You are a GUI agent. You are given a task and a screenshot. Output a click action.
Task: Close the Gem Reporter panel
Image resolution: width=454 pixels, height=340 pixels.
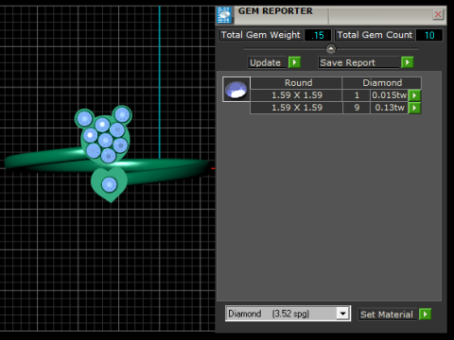click(438, 14)
